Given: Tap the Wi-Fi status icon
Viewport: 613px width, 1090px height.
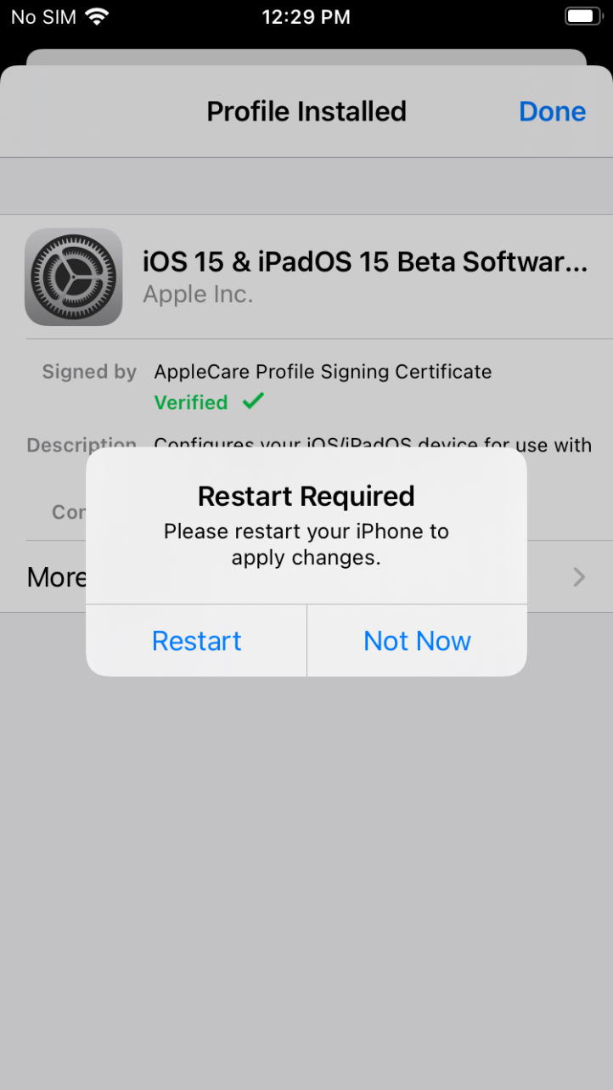Looking at the screenshot, I should [98, 17].
